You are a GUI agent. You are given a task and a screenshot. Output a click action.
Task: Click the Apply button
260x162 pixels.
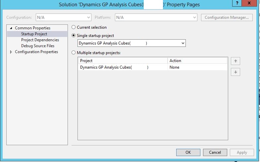[x=242, y=152]
